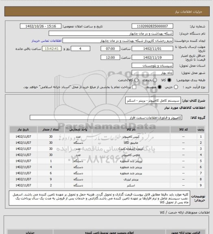Click the جزئیات اطلاعات نیاز page header
This screenshot has height=234, width=213.
[x=189, y=12]
